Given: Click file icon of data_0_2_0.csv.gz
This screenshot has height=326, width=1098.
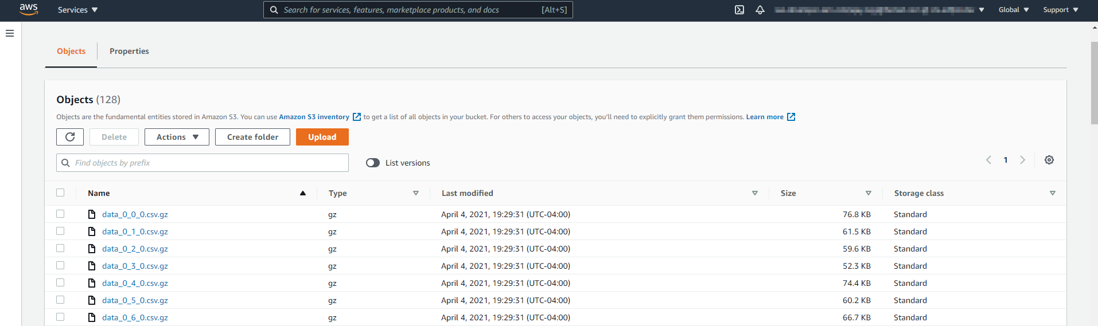Looking at the screenshot, I should point(92,249).
